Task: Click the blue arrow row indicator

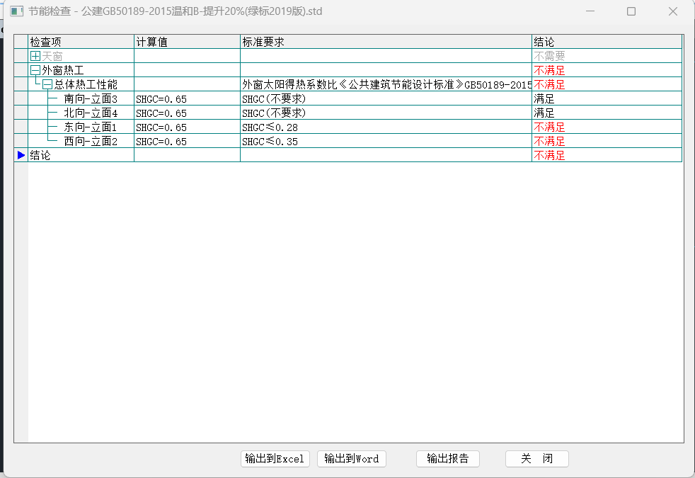Action: 21,155
